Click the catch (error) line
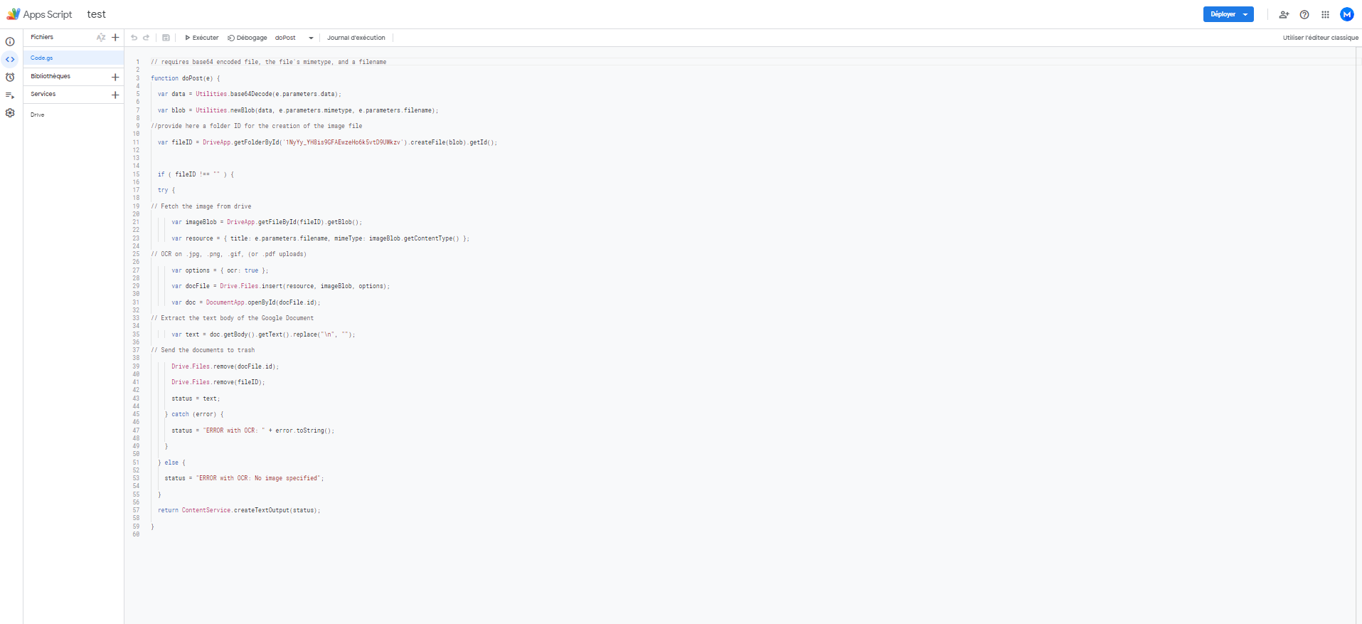Viewport: 1362px width, 624px height. [194, 414]
